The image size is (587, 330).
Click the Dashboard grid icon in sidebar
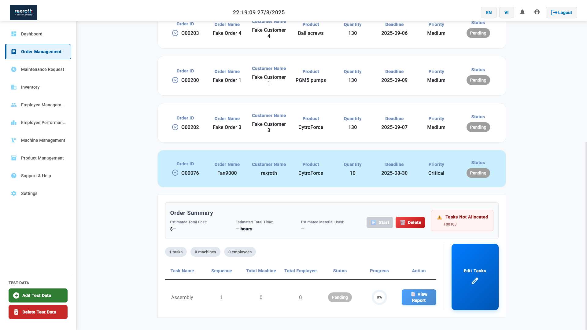[x=14, y=34]
